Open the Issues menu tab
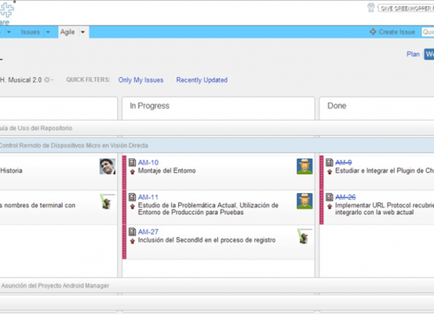The width and height of the screenshot is (434, 314). (x=31, y=32)
